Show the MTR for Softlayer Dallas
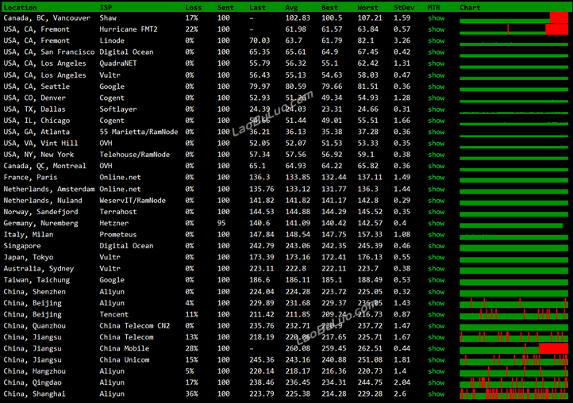Image resolution: width=573 pixels, height=403 pixels. click(436, 109)
